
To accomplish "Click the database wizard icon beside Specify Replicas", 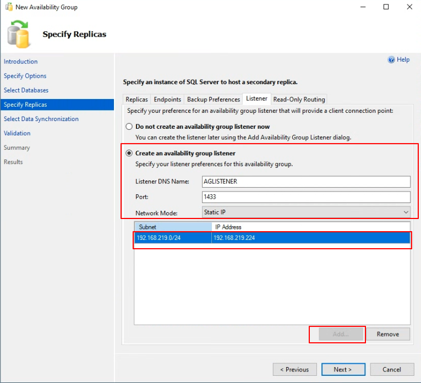I will tap(18, 34).
